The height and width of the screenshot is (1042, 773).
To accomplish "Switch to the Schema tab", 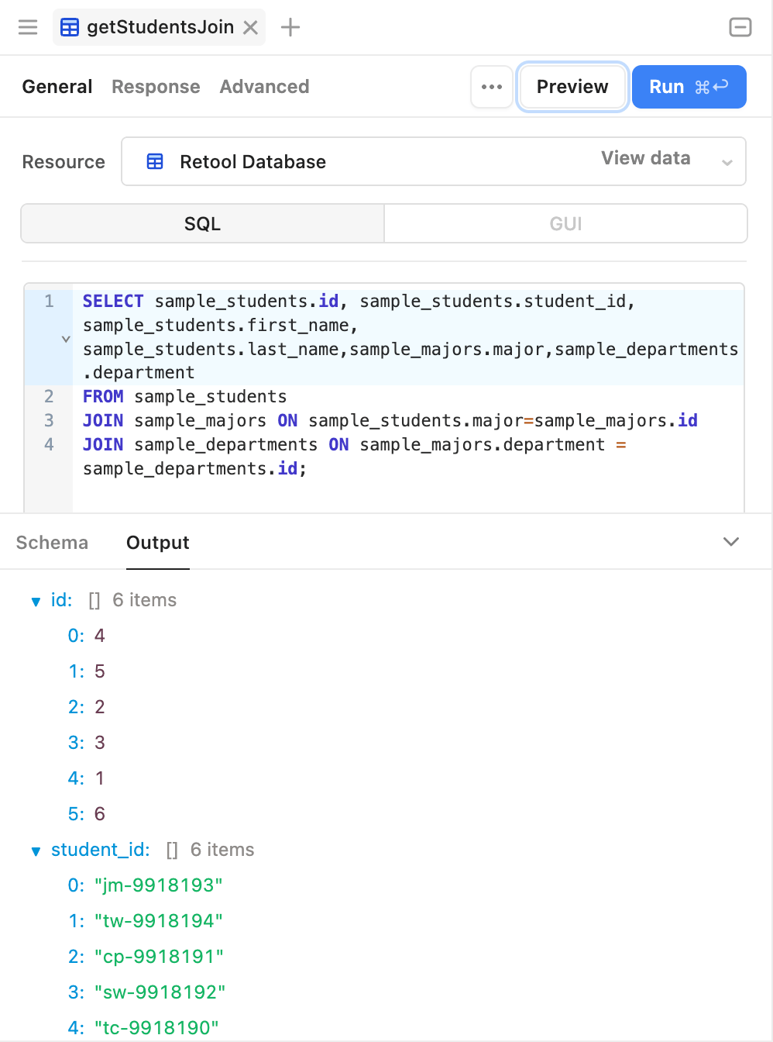I will [x=52, y=543].
